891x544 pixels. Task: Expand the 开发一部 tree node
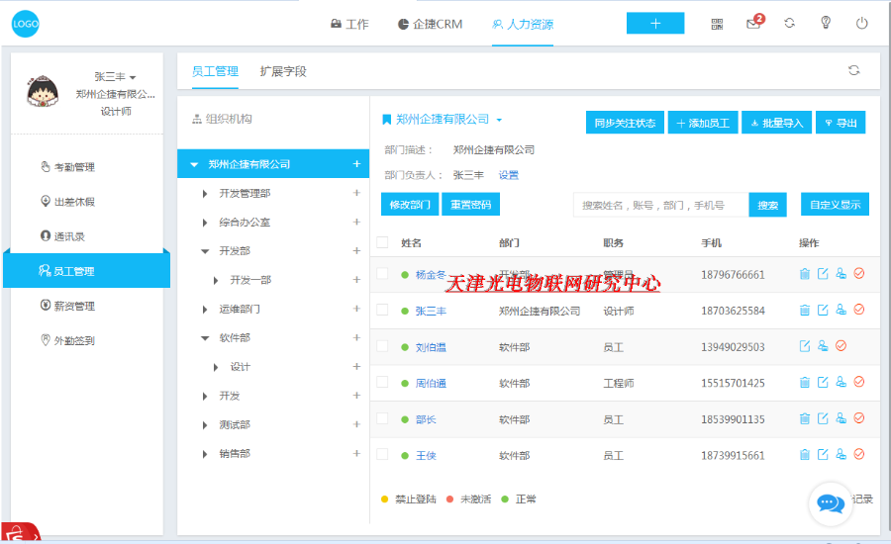tap(216, 280)
